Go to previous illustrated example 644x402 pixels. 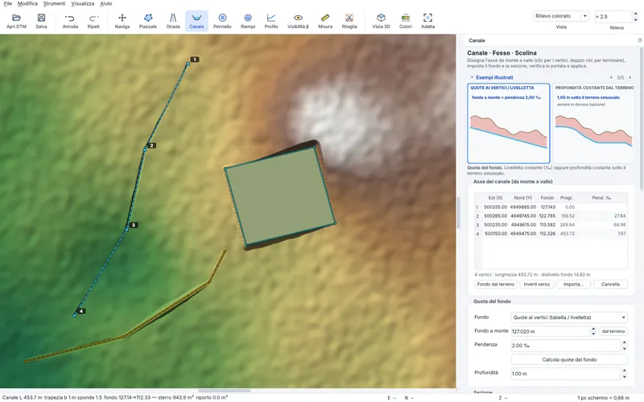tap(611, 77)
